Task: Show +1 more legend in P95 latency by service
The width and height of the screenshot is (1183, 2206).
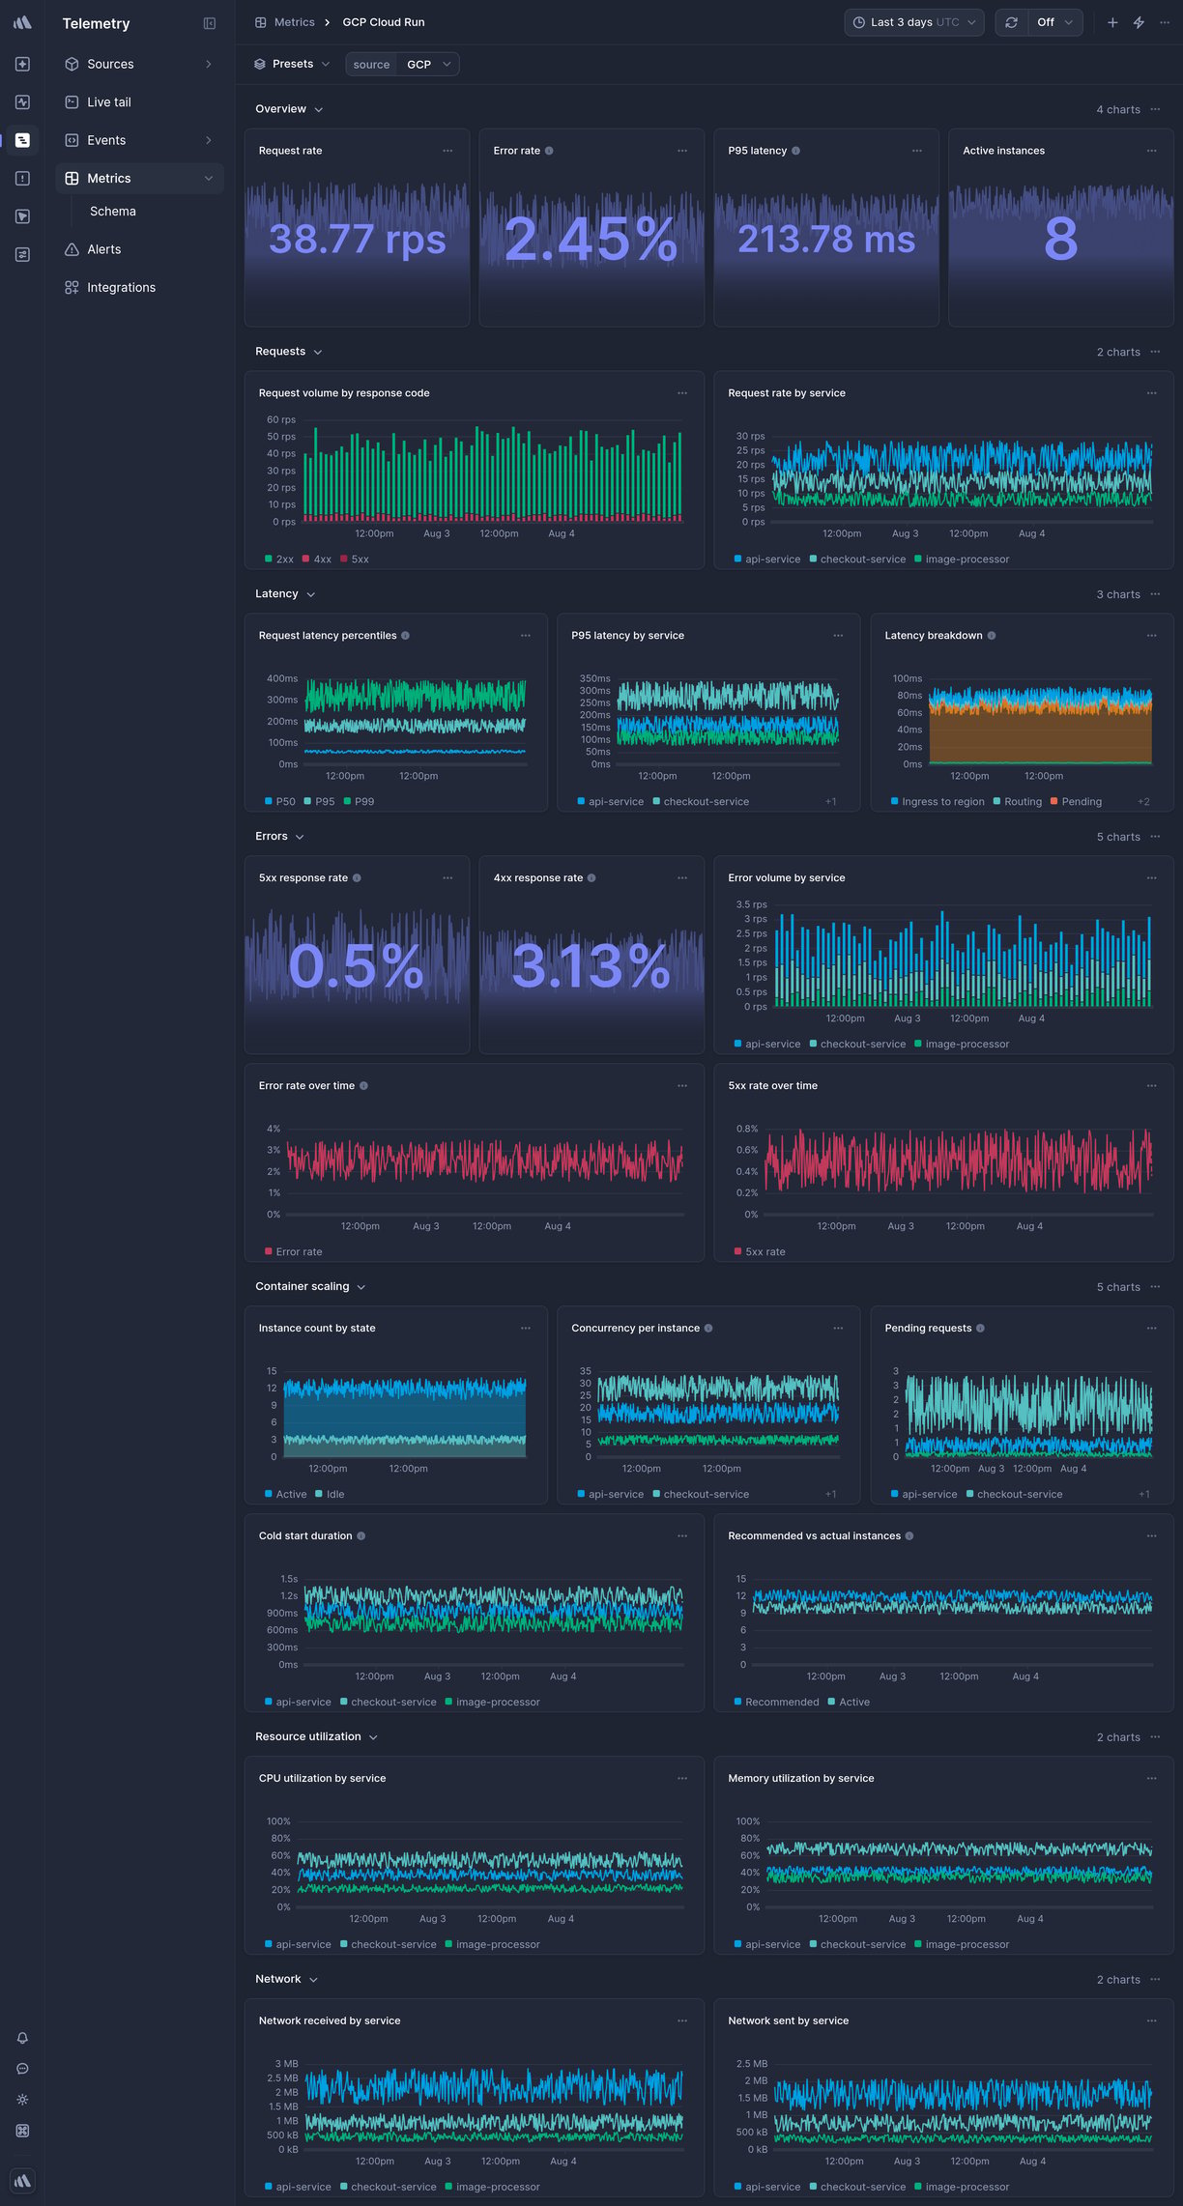Action: tap(831, 801)
